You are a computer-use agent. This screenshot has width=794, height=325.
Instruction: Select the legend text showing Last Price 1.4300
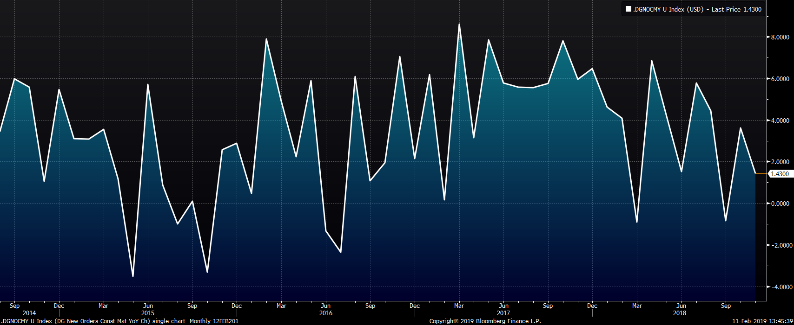[x=736, y=9]
